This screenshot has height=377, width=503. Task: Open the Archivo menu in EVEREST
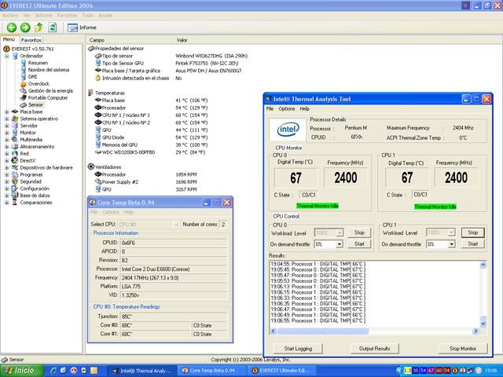10,16
